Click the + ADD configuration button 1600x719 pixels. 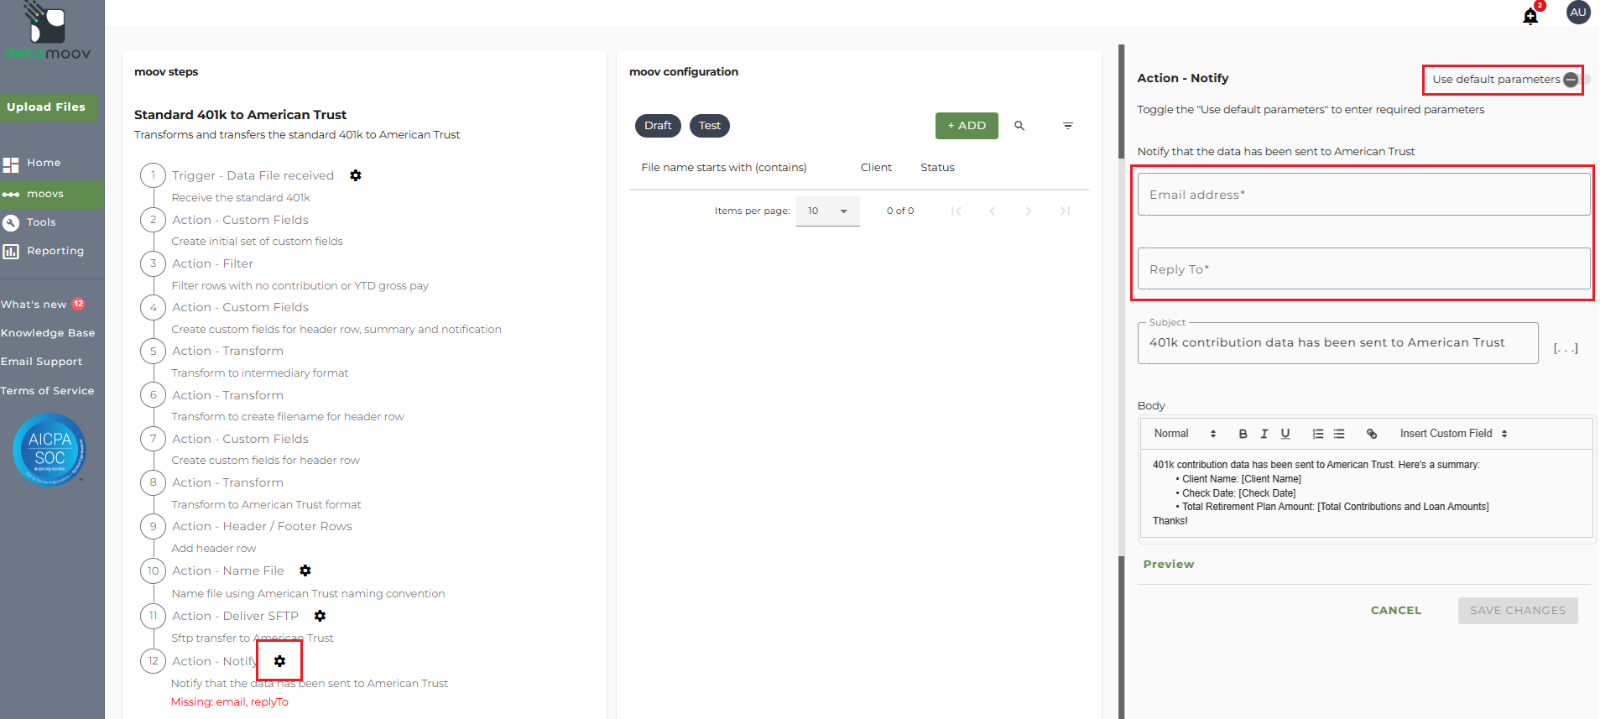(x=967, y=126)
